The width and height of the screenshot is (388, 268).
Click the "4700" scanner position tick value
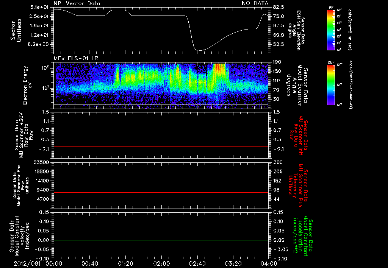(43, 199)
